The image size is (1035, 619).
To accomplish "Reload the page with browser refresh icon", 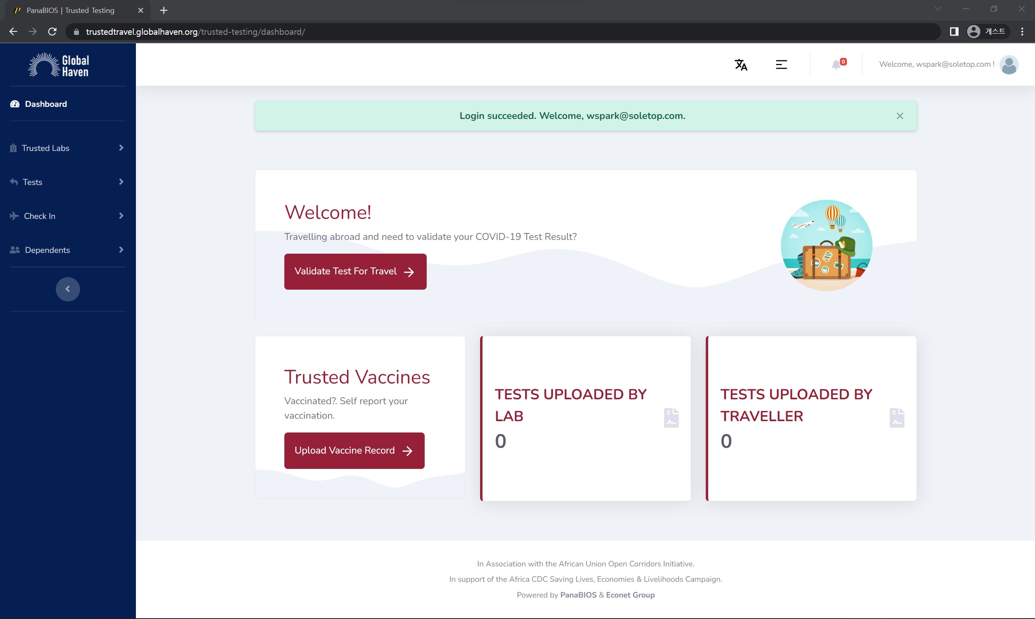I will coord(52,32).
